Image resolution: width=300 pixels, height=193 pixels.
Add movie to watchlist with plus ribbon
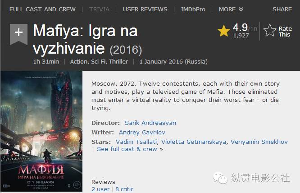(18, 34)
